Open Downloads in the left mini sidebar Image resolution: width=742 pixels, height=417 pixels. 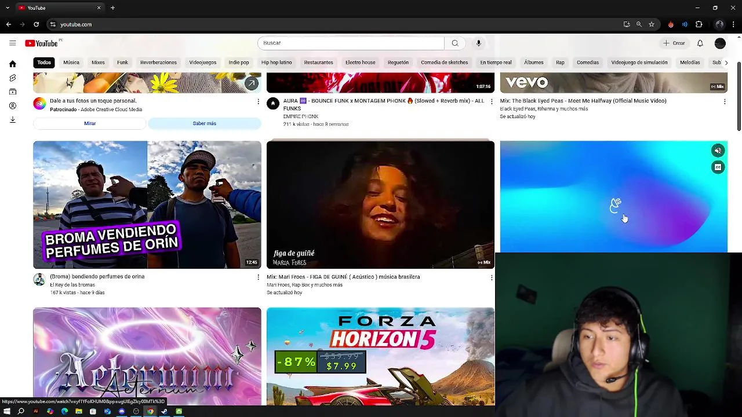click(12, 120)
